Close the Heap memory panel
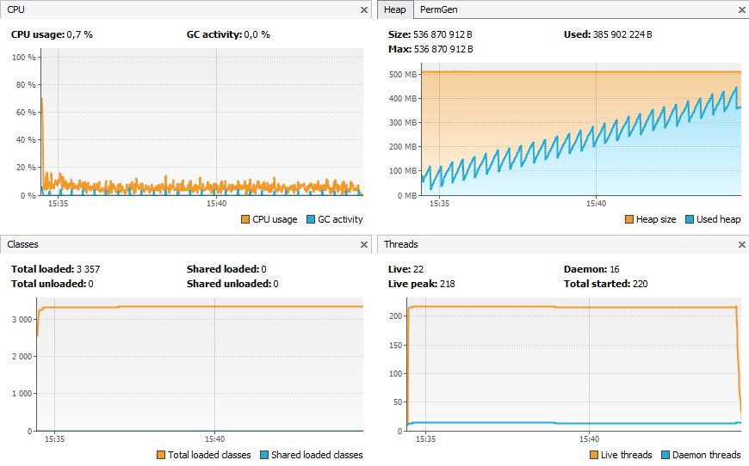Viewport: 749px width, 466px height. 742,9
